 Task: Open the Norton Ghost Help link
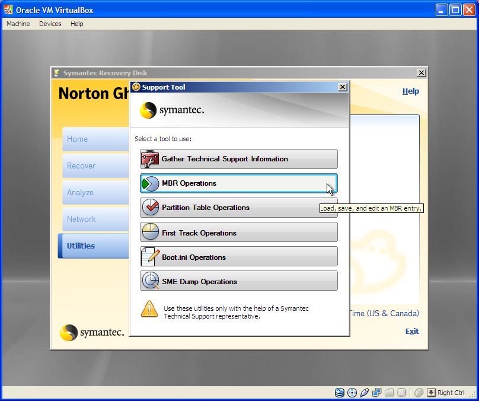coord(410,91)
